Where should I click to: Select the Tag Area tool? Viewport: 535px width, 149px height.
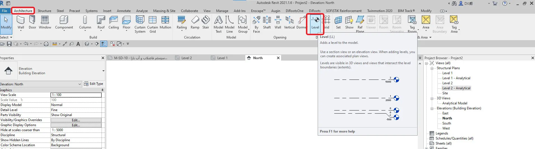(454, 24)
